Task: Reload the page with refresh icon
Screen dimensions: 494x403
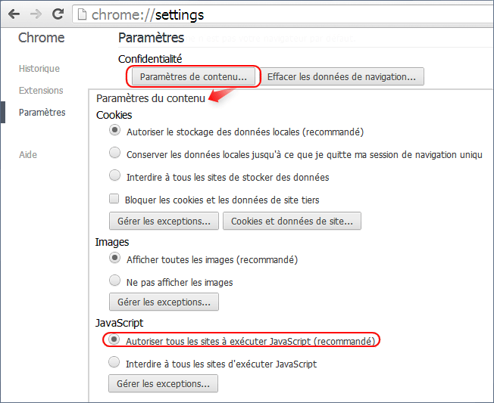Action: pos(58,14)
